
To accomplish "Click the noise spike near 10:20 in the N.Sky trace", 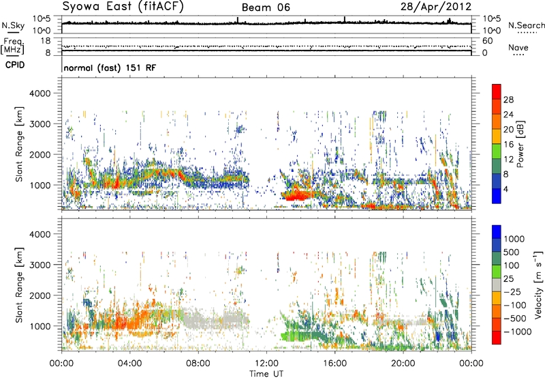I will pos(238,20).
